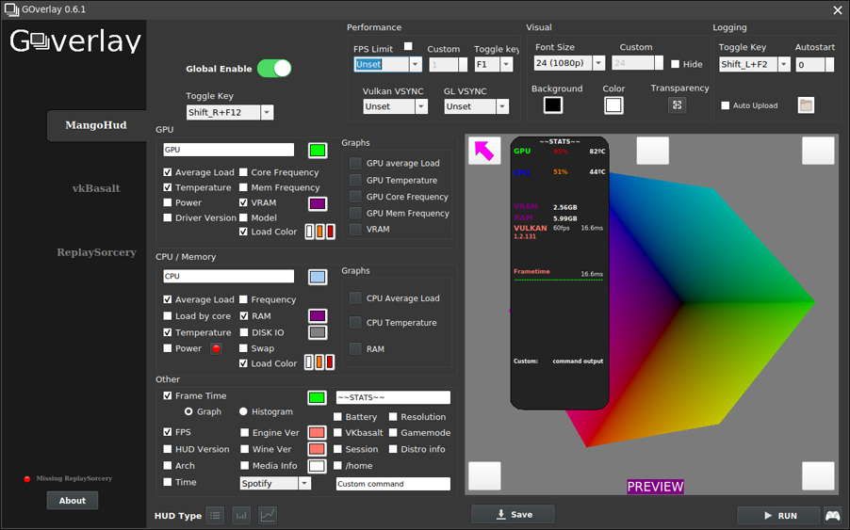The width and height of the screenshot is (850, 530).
Task: Change the white Visual Color swatch
Action: (x=613, y=105)
